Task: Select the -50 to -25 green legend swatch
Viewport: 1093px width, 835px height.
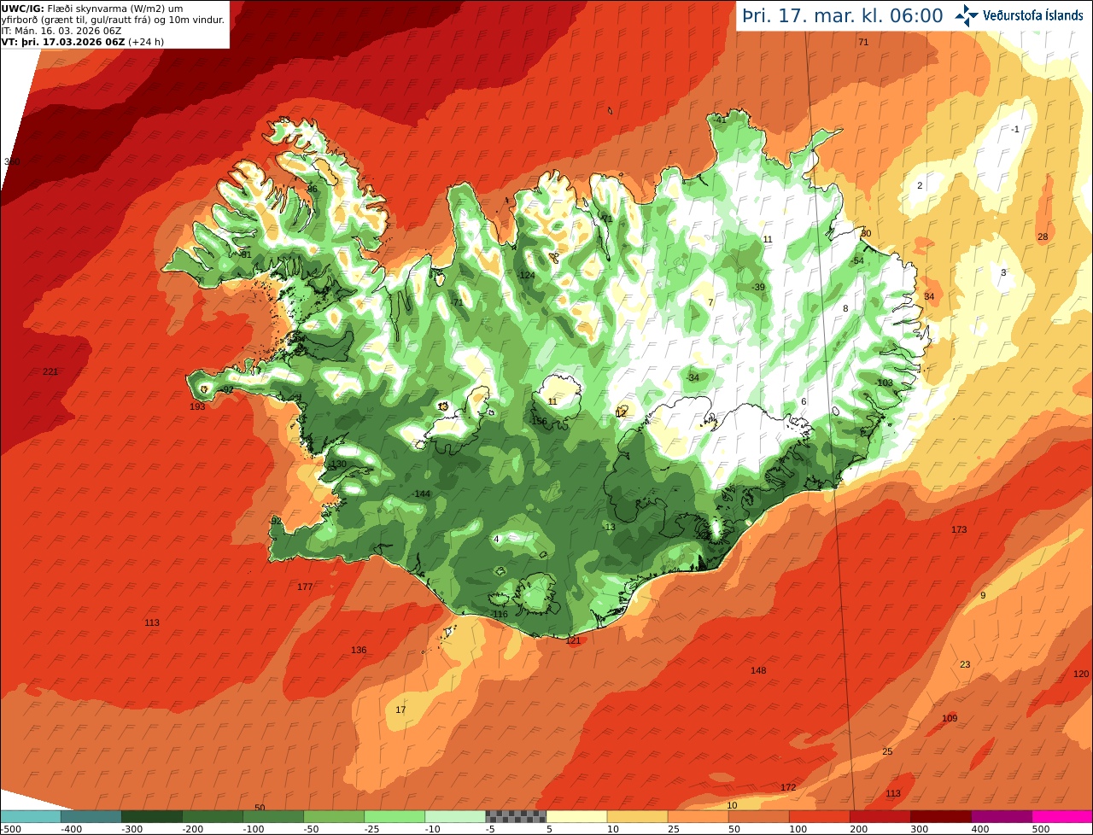Action: pyautogui.click(x=334, y=816)
